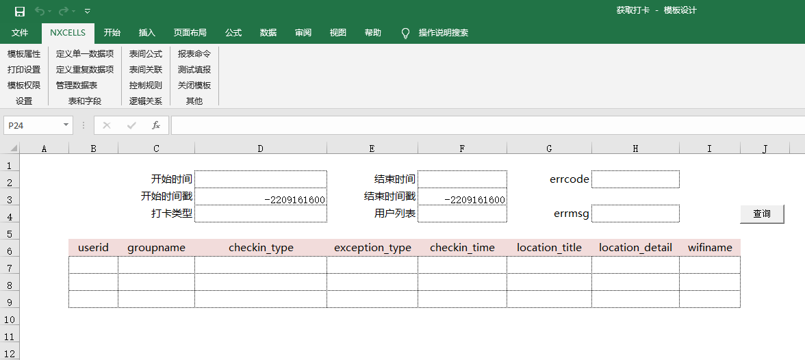Click the formula bar cancel X icon
Viewport: 805px width, 360px height.
click(x=107, y=125)
